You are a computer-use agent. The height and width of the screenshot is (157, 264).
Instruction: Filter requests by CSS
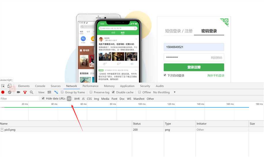89,99
